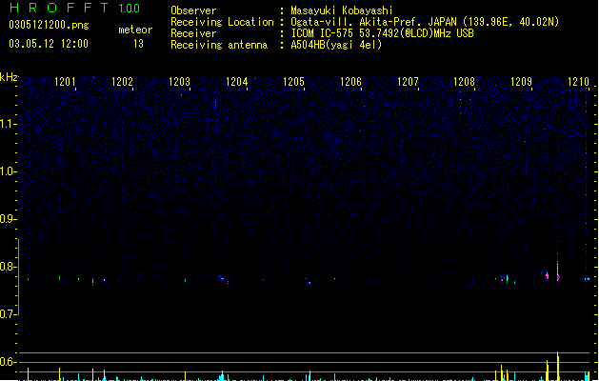Click the tallest yellow peak in bottom graph
599x381 pixels.
click(558, 366)
